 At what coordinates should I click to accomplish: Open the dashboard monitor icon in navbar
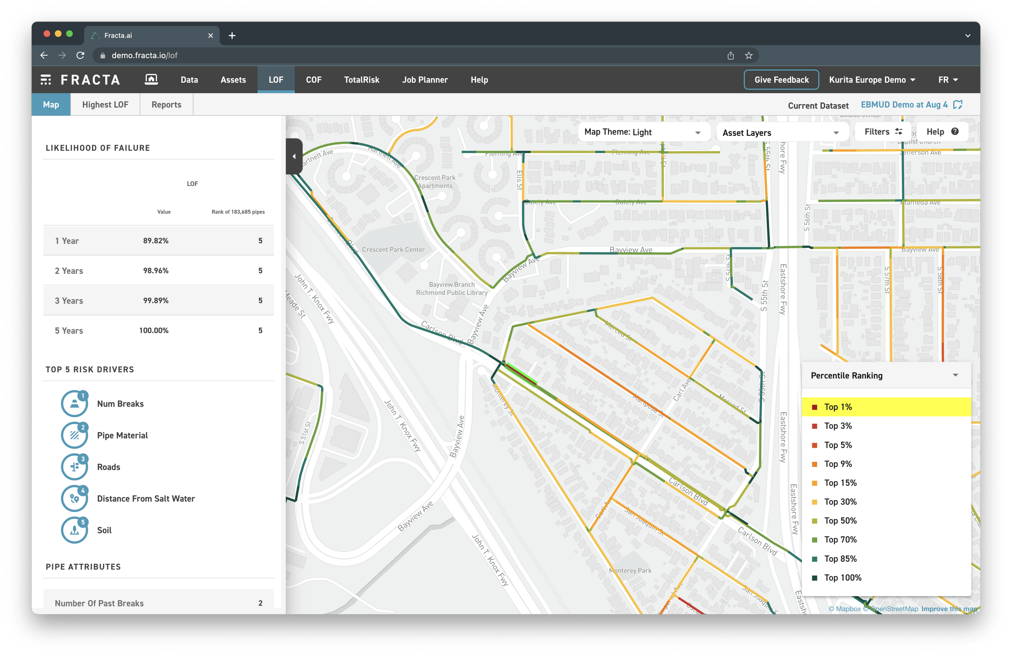pos(151,79)
